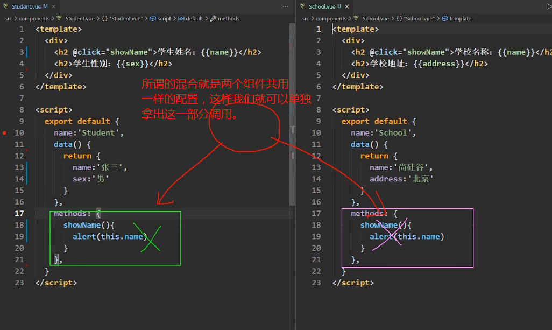Screen dimensions: 552x330
Task: Click the Vue icon on the Student.vue tab
Action: [x=5, y=6]
